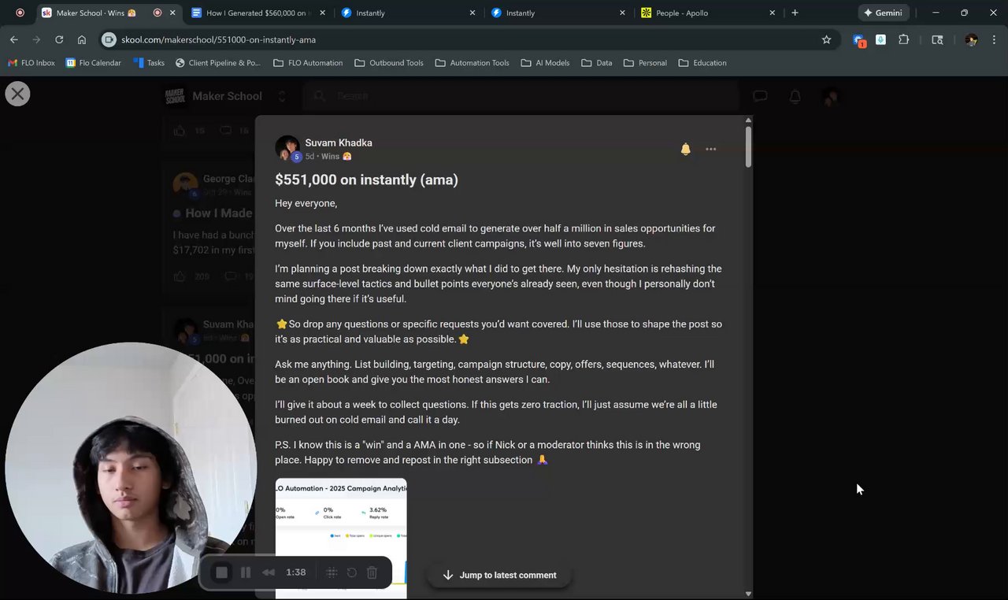Open the Wins category link under author name
The image size is (1008, 600).
click(x=336, y=157)
